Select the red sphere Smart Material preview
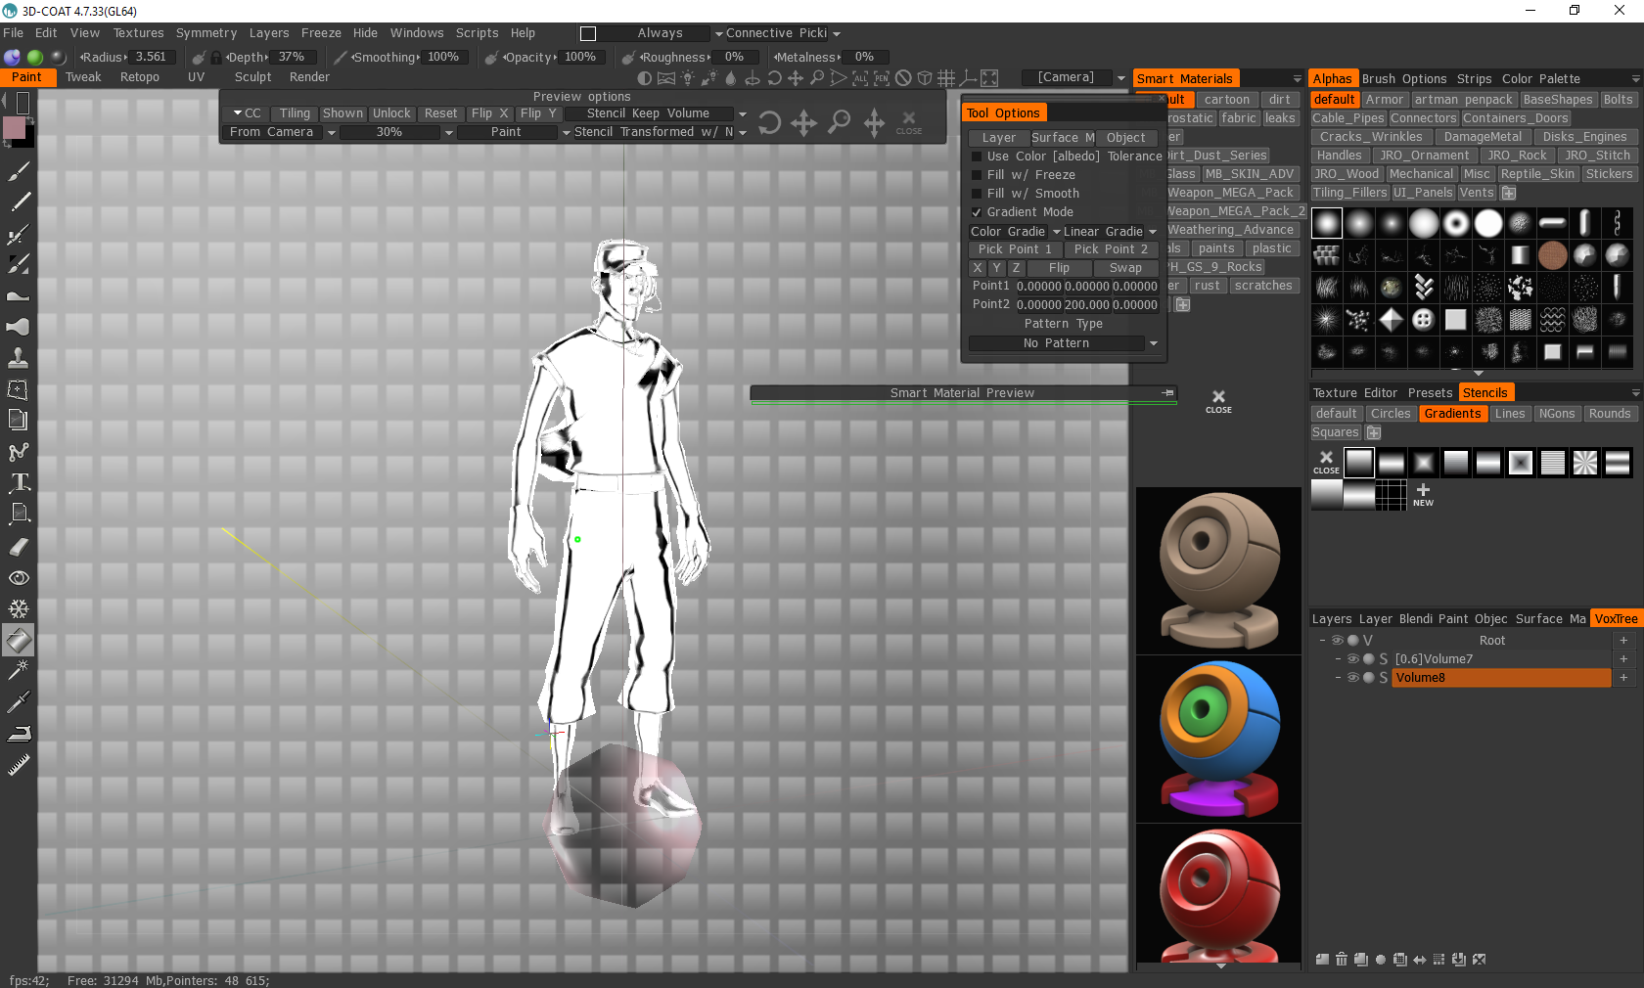1644x988 pixels. 1217,893
